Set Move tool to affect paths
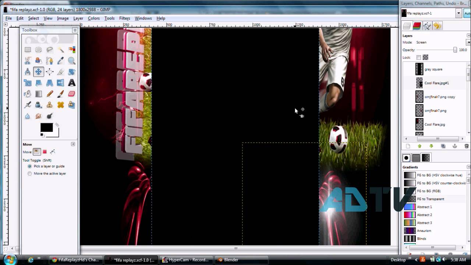 (53, 152)
